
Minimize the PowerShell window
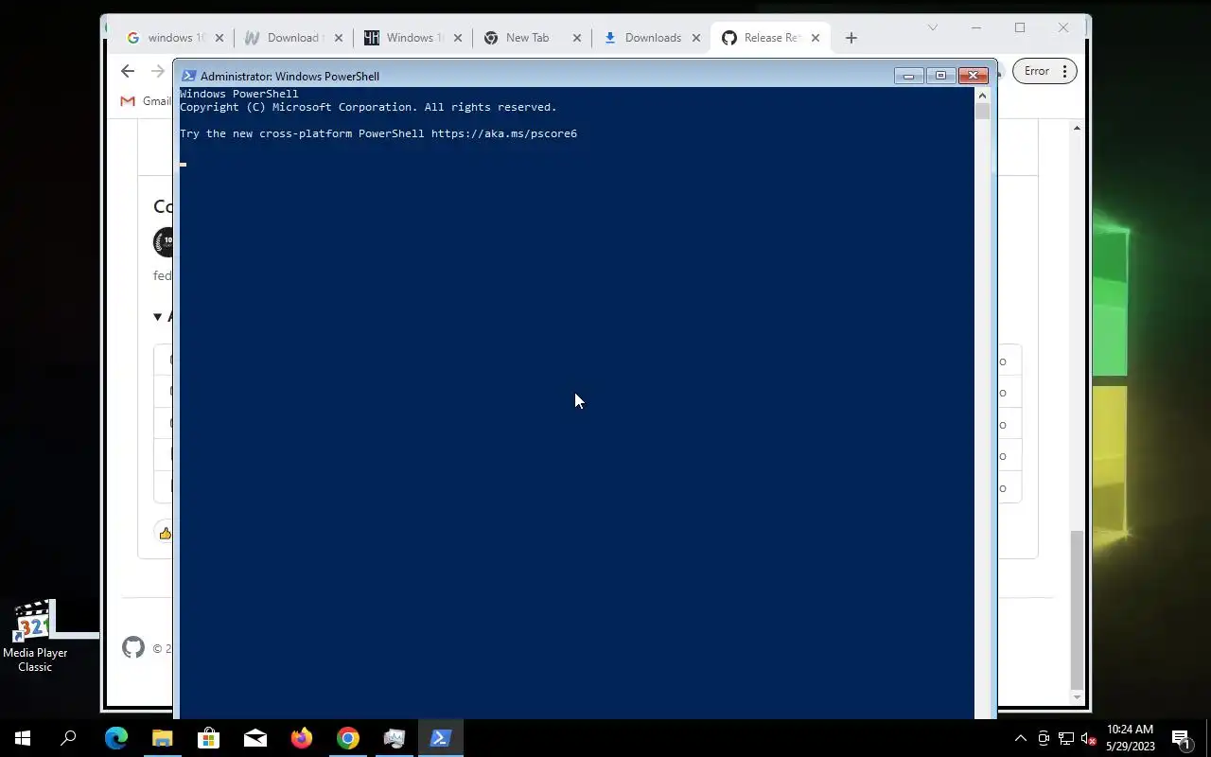pyautogui.click(x=908, y=76)
